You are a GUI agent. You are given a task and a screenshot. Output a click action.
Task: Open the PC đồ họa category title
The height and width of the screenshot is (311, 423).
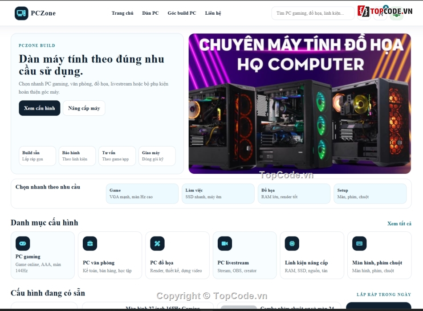pos(162,263)
